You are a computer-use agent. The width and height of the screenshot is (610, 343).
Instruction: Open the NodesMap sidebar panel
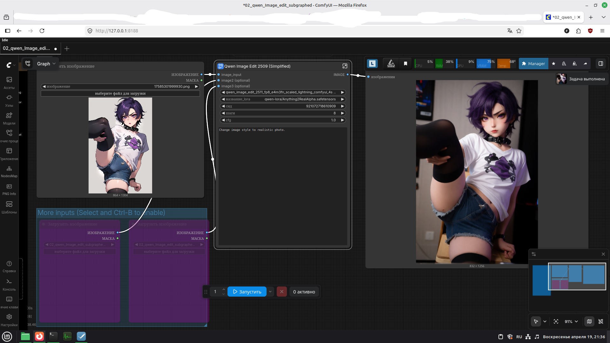[x=9, y=171]
